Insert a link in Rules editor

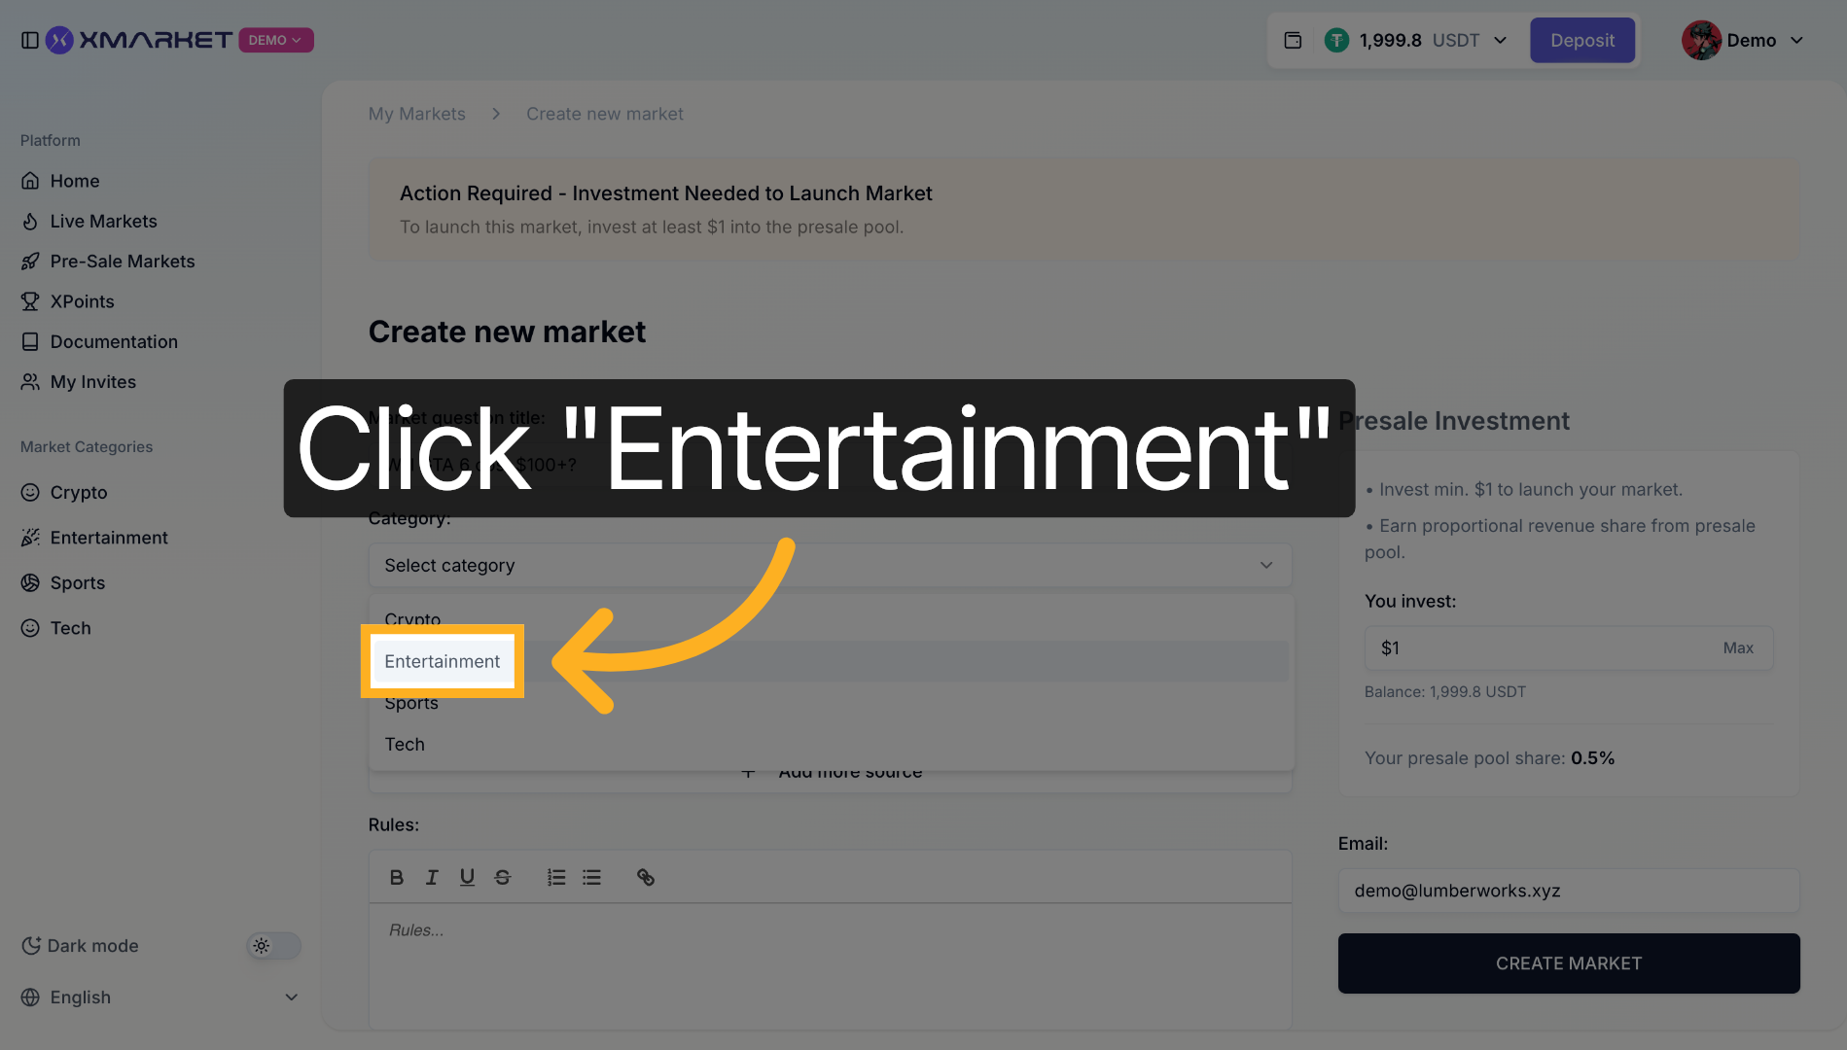click(x=645, y=877)
